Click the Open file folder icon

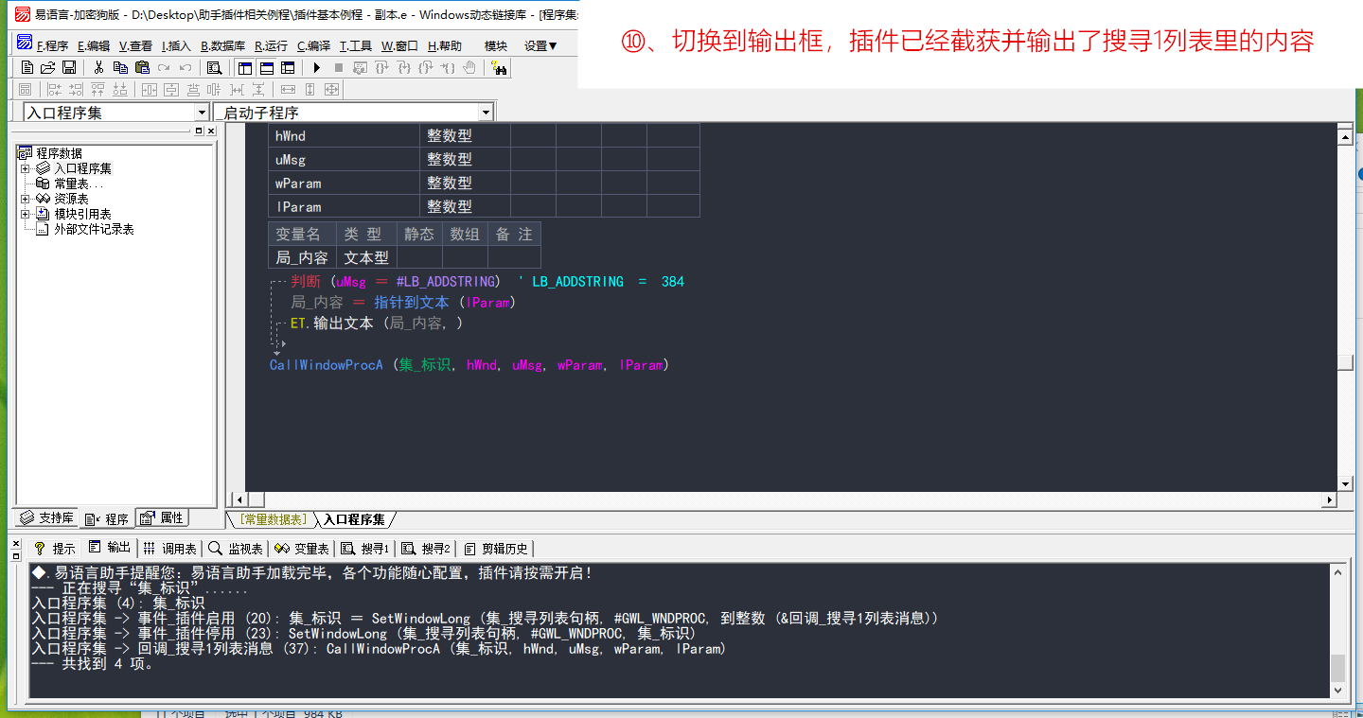[x=47, y=67]
